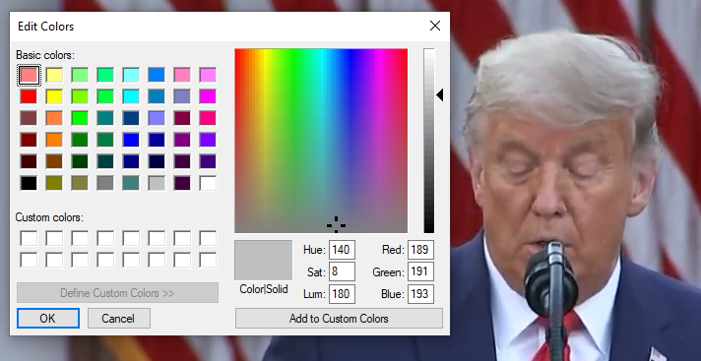Select the highlighted salmon pink basic color
701x361 pixels.
click(29, 75)
